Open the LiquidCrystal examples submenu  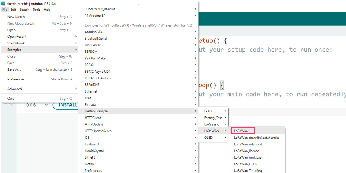tap(138, 151)
